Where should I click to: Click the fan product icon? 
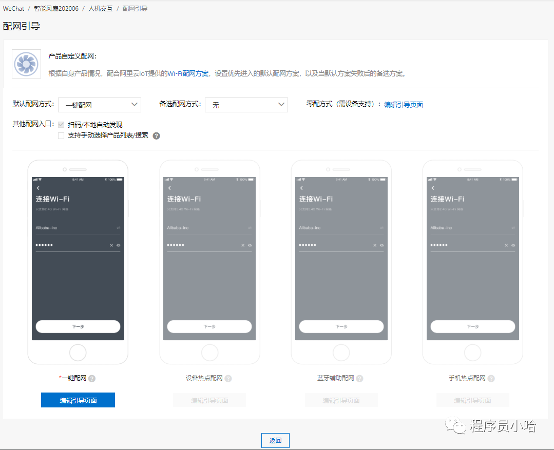coord(26,64)
